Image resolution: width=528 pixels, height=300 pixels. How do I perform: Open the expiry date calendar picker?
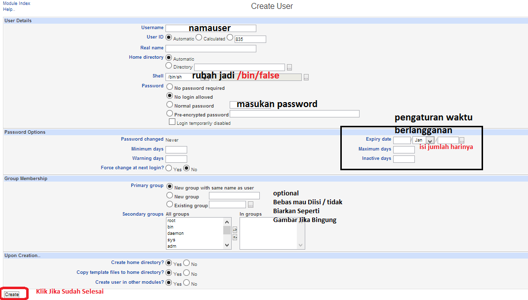(462, 140)
